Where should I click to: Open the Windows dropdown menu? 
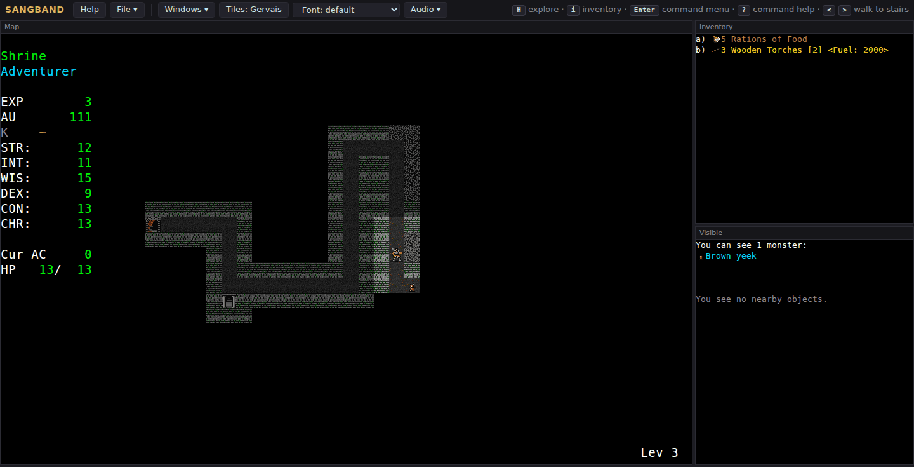tap(186, 10)
